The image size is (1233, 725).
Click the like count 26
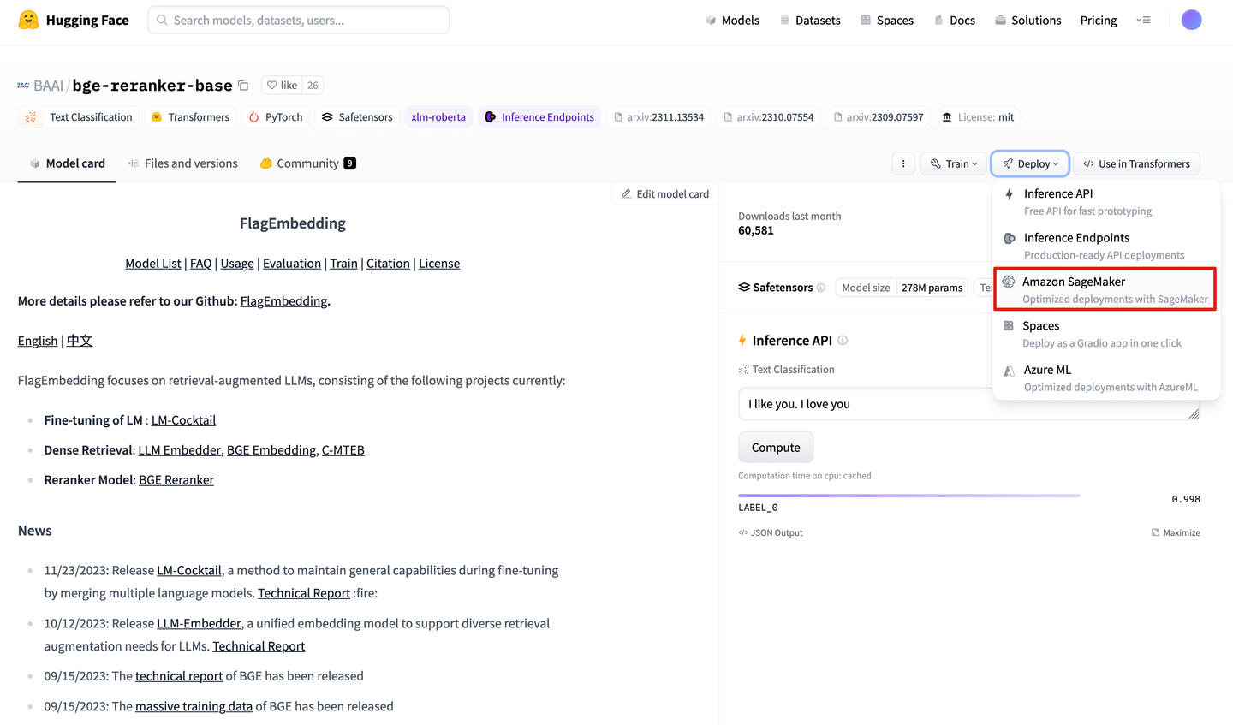pyautogui.click(x=313, y=86)
